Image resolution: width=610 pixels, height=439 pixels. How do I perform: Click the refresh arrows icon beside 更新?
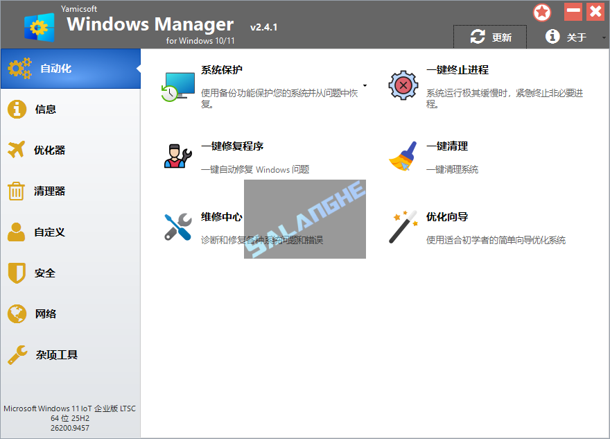(478, 37)
